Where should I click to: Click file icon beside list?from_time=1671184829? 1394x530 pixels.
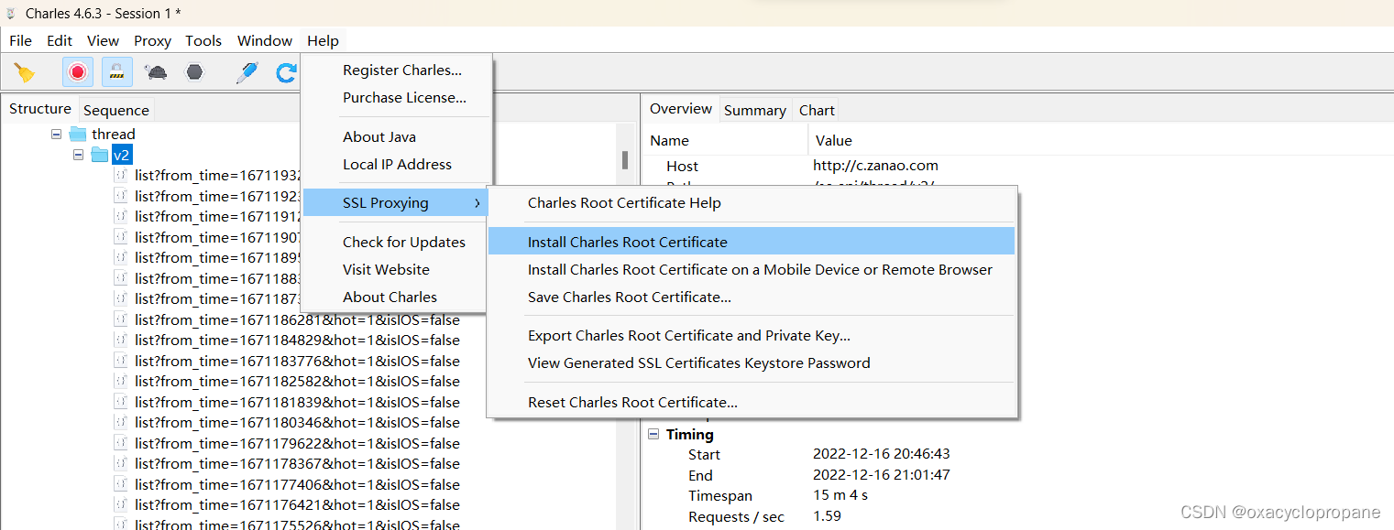coord(120,341)
